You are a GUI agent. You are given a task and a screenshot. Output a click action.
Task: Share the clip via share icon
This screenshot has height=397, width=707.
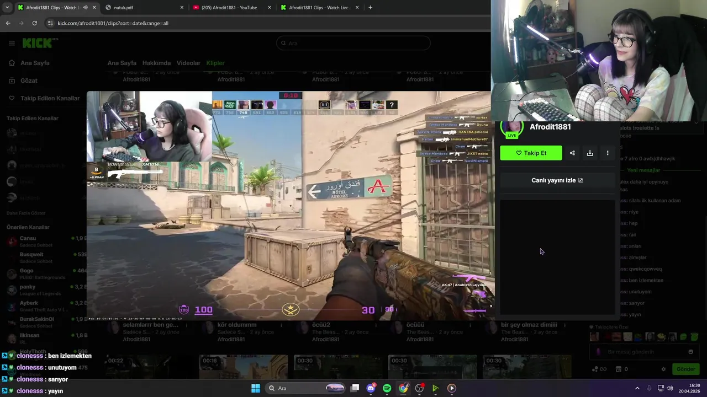pyautogui.click(x=572, y=153)
